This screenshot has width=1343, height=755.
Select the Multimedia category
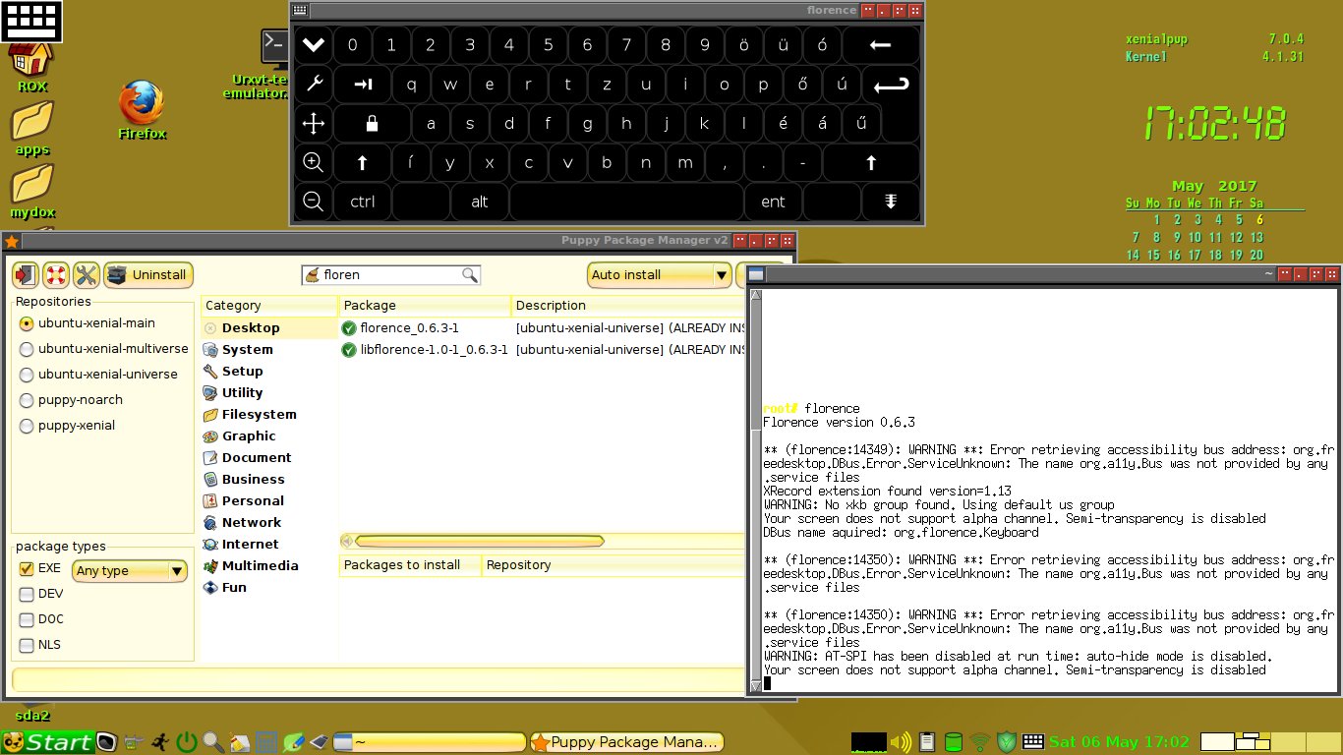[x=269, y=566]
